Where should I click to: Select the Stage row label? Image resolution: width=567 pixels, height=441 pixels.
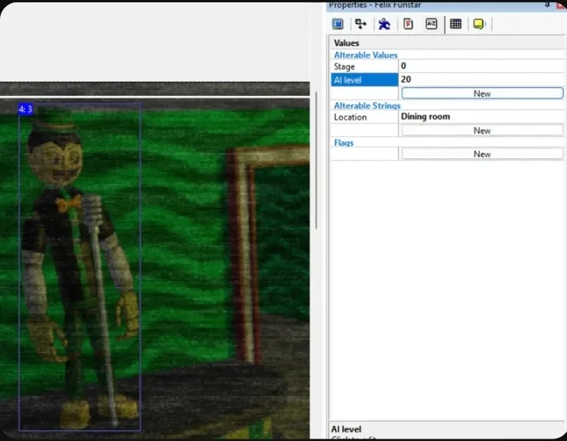[x=364, y=67]
